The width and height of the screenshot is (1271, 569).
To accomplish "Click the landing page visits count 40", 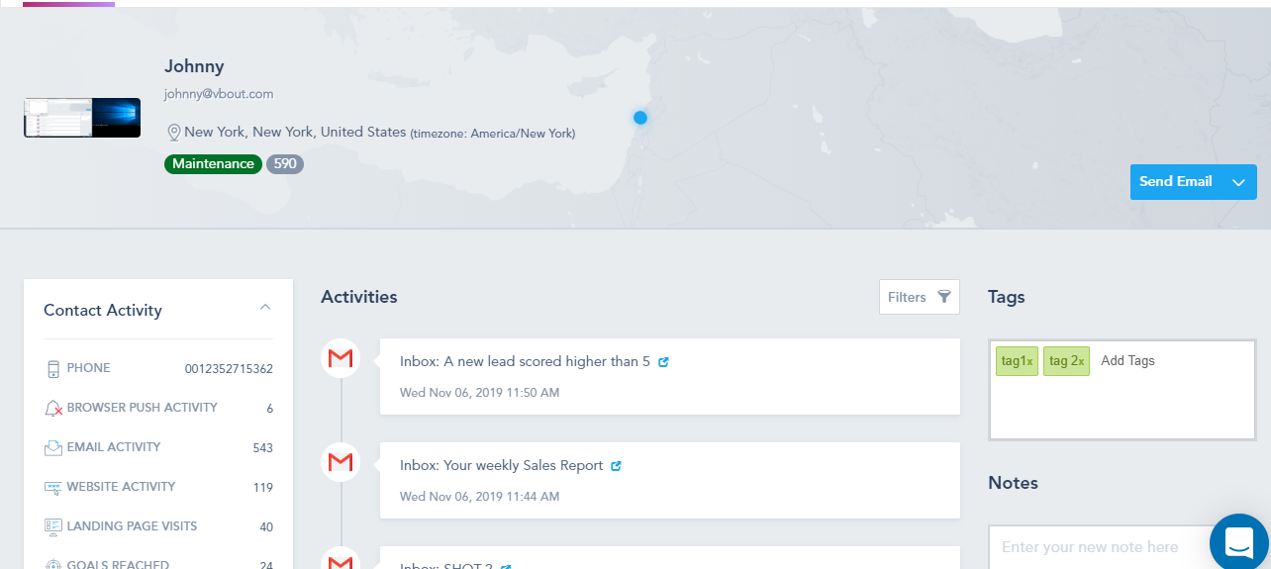I will [266, 527].
